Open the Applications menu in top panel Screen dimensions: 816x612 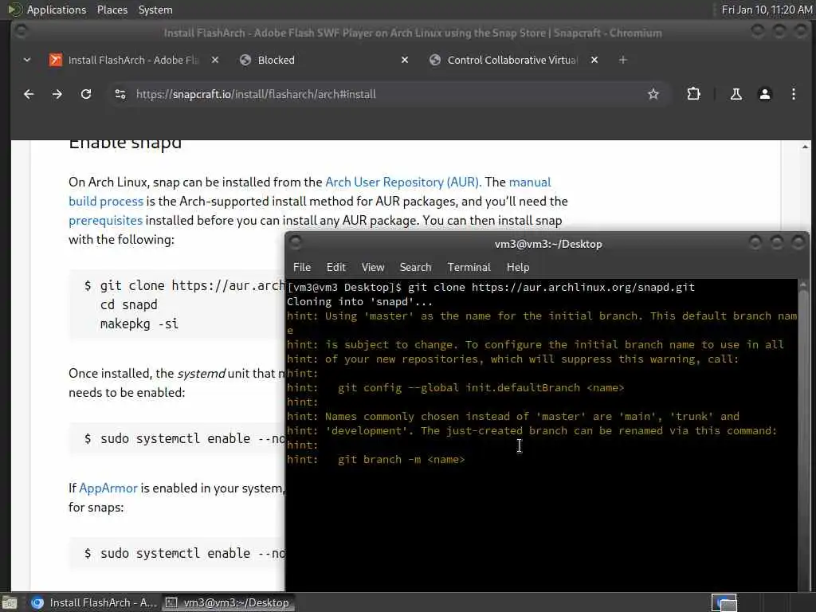click(x=57, y=10)
